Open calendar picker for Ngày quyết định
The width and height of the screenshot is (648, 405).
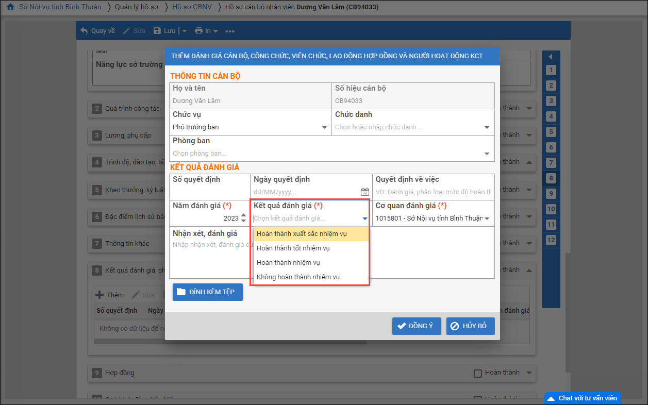tap(364, 192)
